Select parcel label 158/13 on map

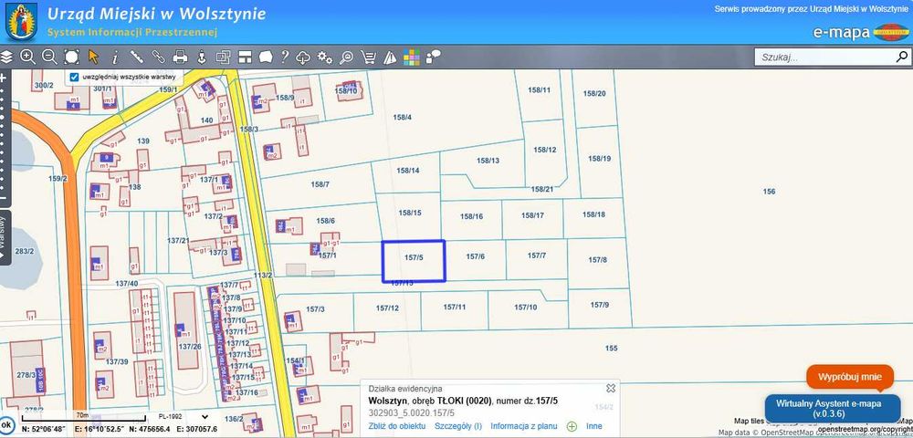tap(488, 161)
